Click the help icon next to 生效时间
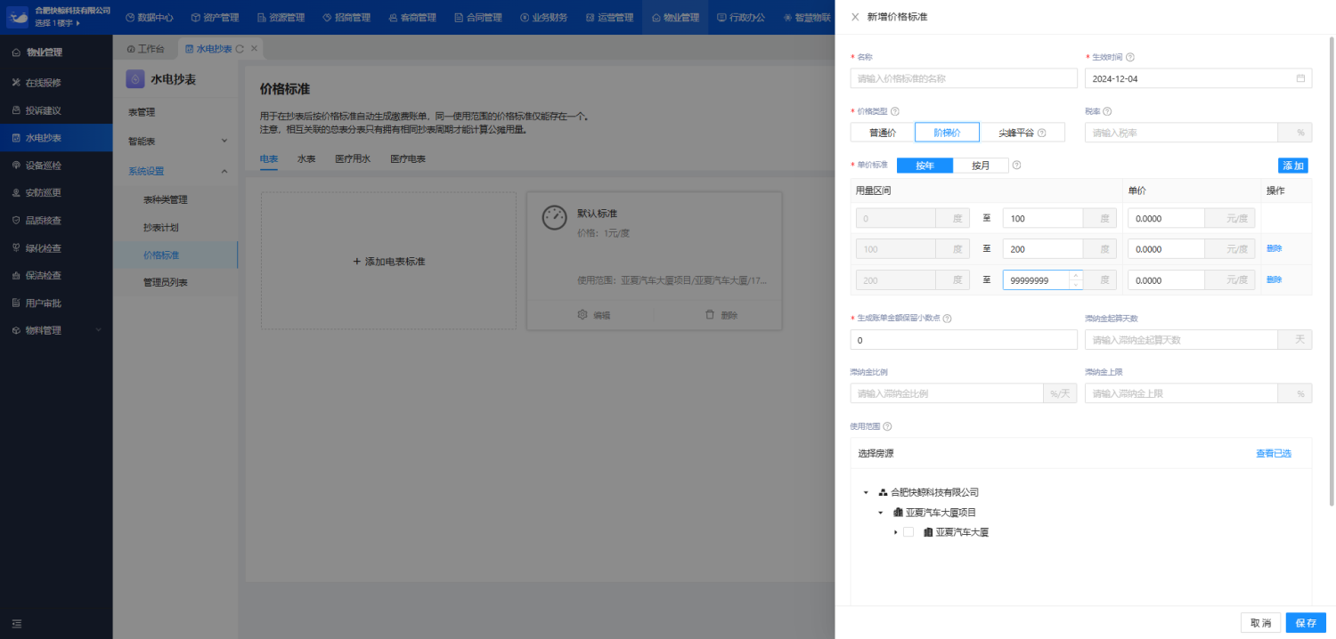Viewport: 1336px width, 639px height. coord(1130,57)
